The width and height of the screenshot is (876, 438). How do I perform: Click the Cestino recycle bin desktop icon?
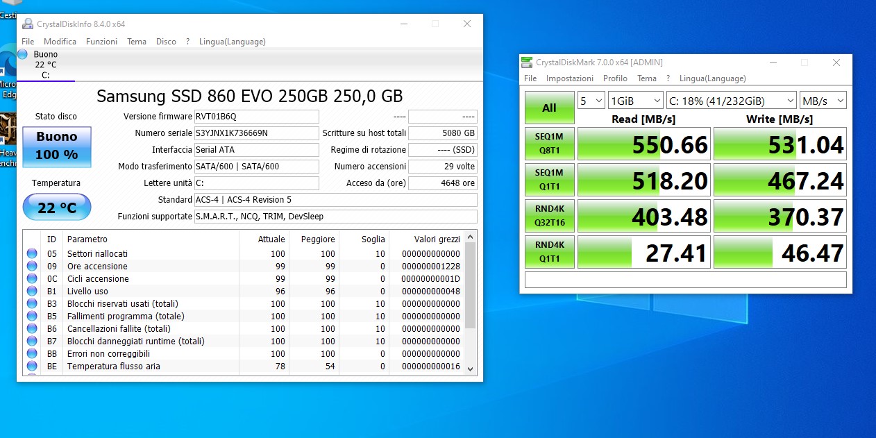(x=8, y=10)
